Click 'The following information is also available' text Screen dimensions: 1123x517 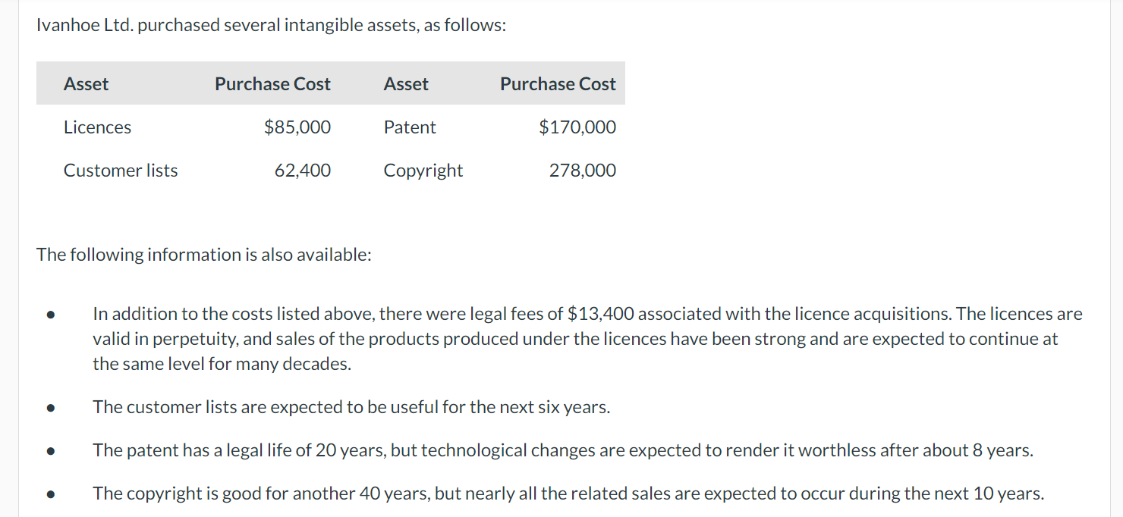click(204, 255)
